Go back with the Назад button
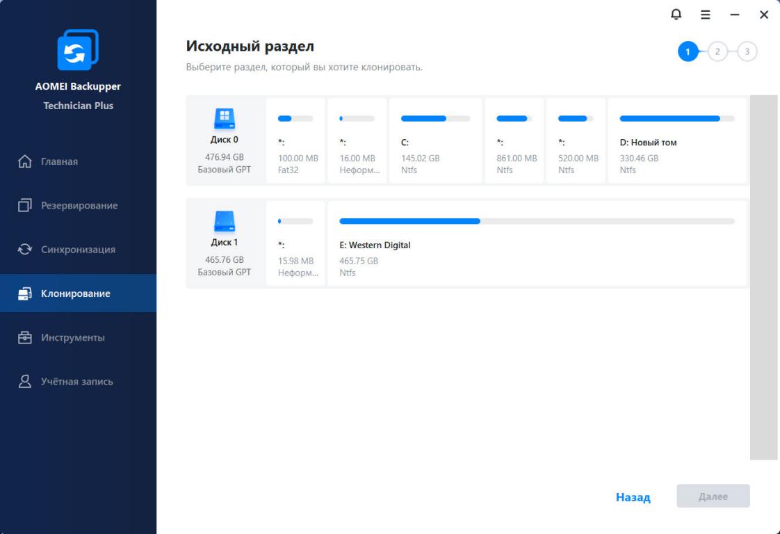 click(x=633, y=497)
